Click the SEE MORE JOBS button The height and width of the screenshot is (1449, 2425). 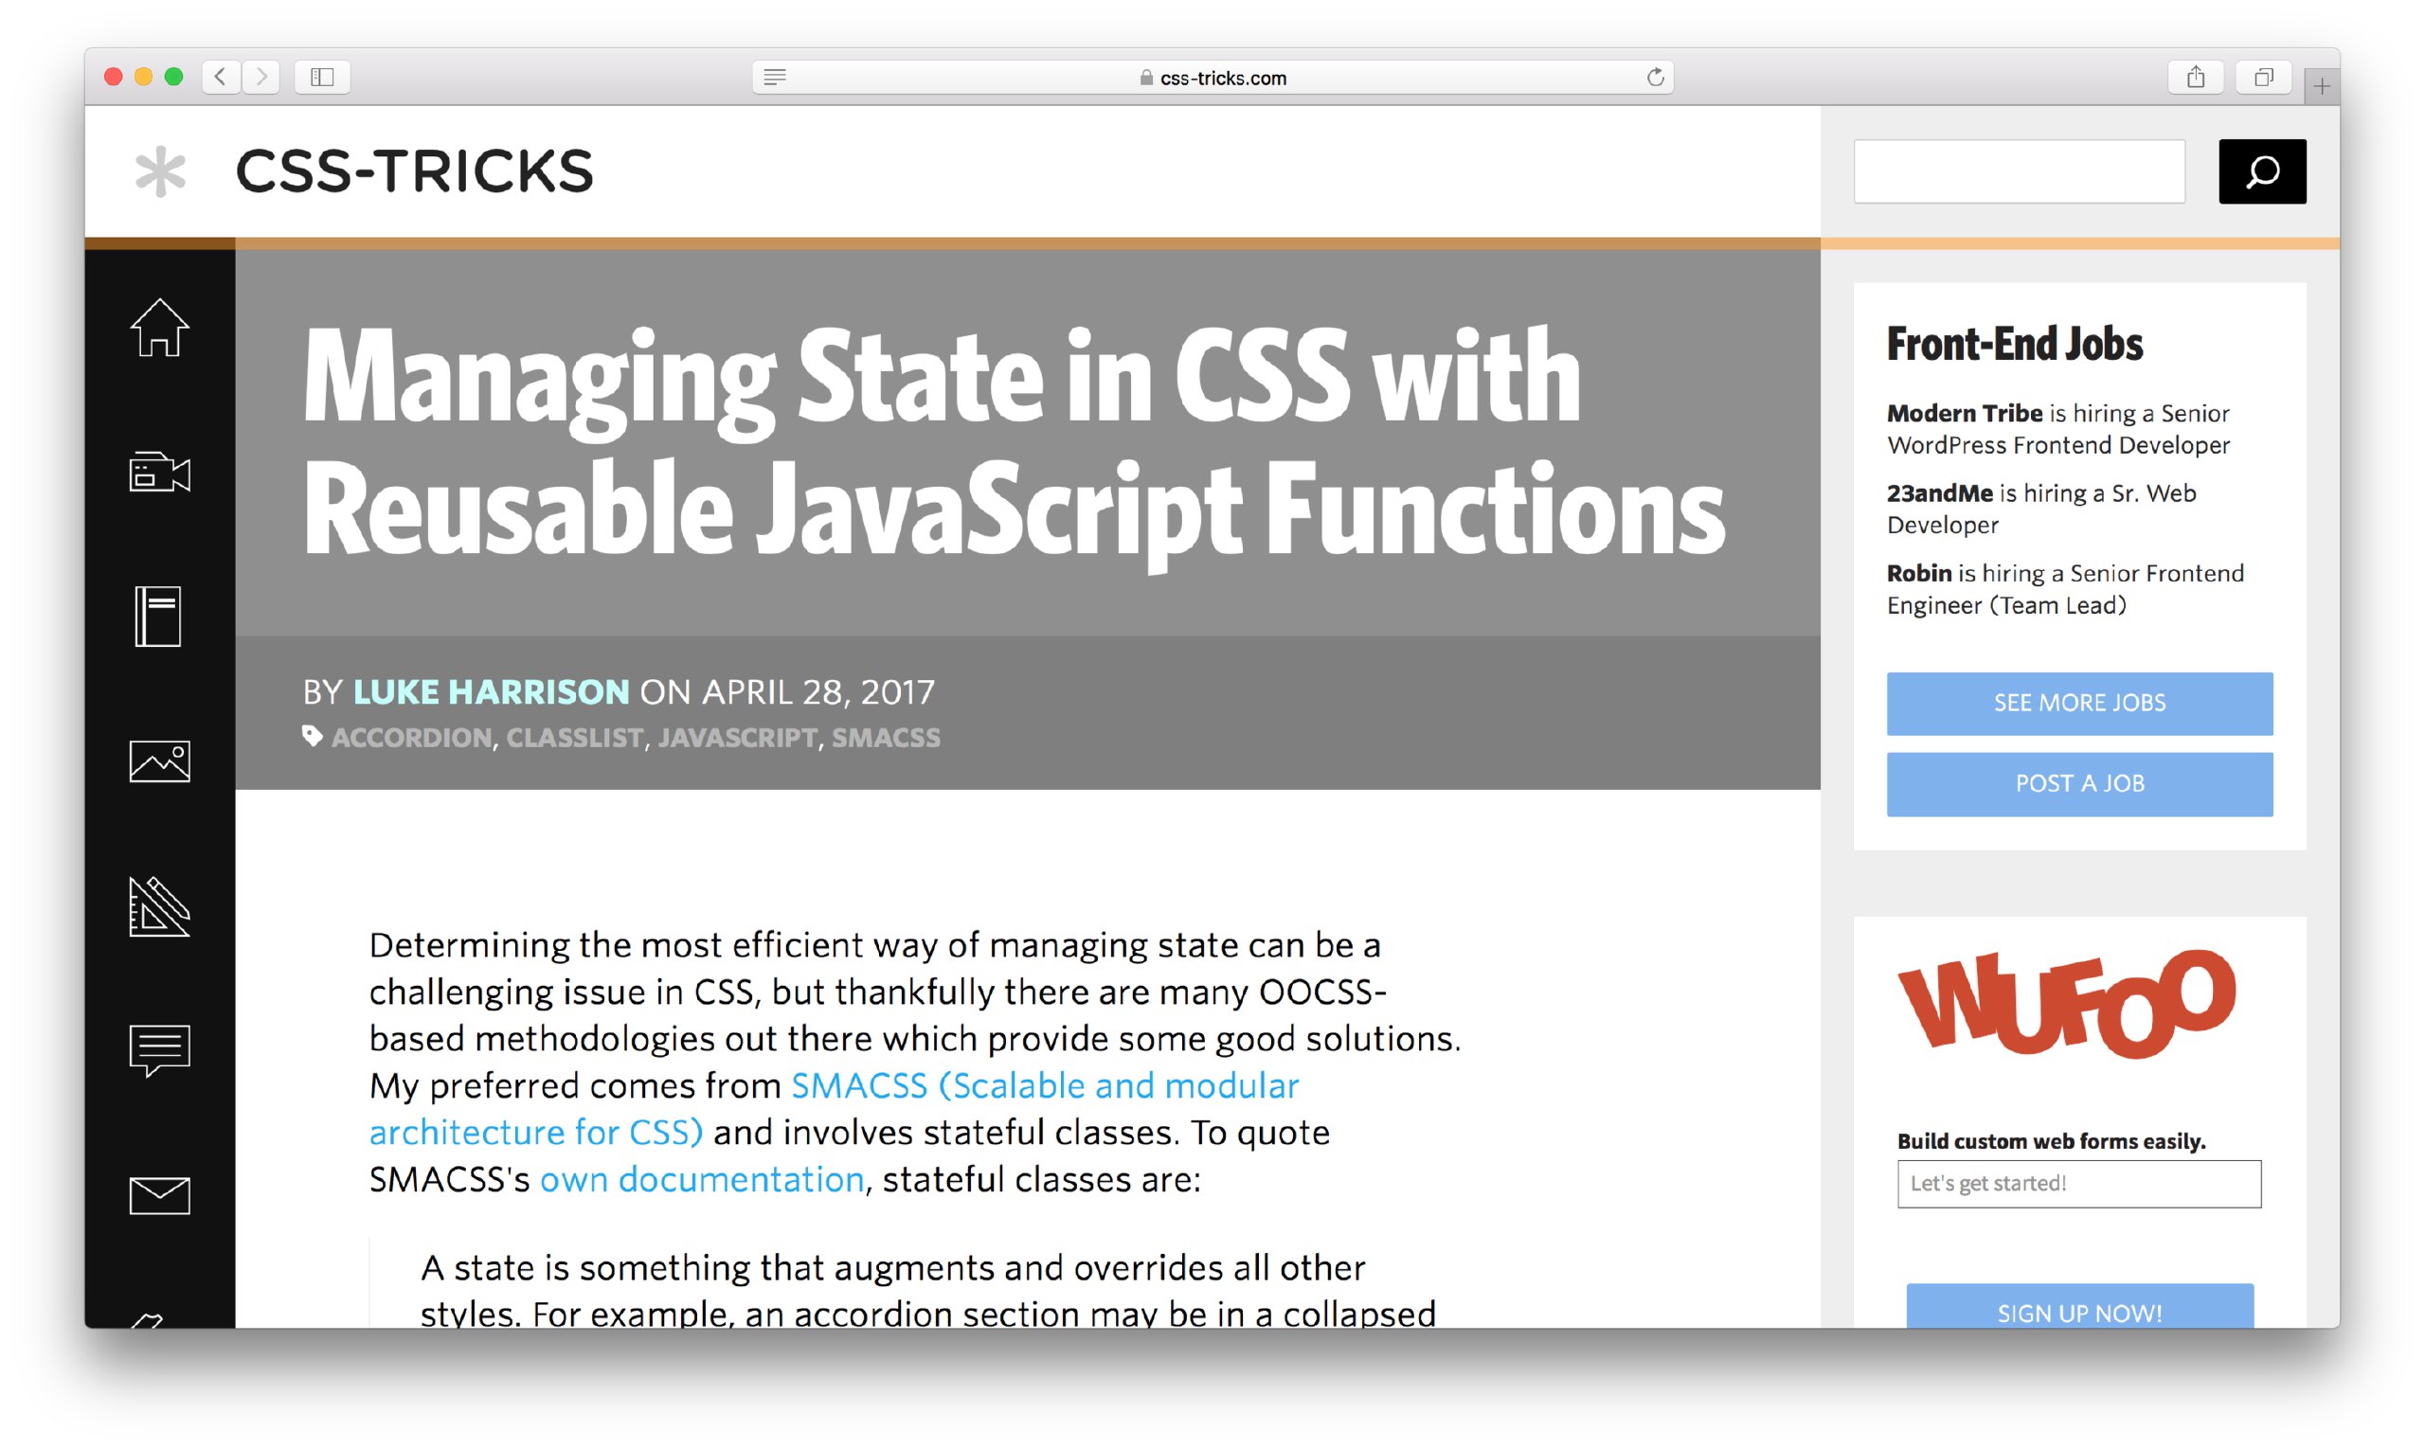click(2080, 703)
